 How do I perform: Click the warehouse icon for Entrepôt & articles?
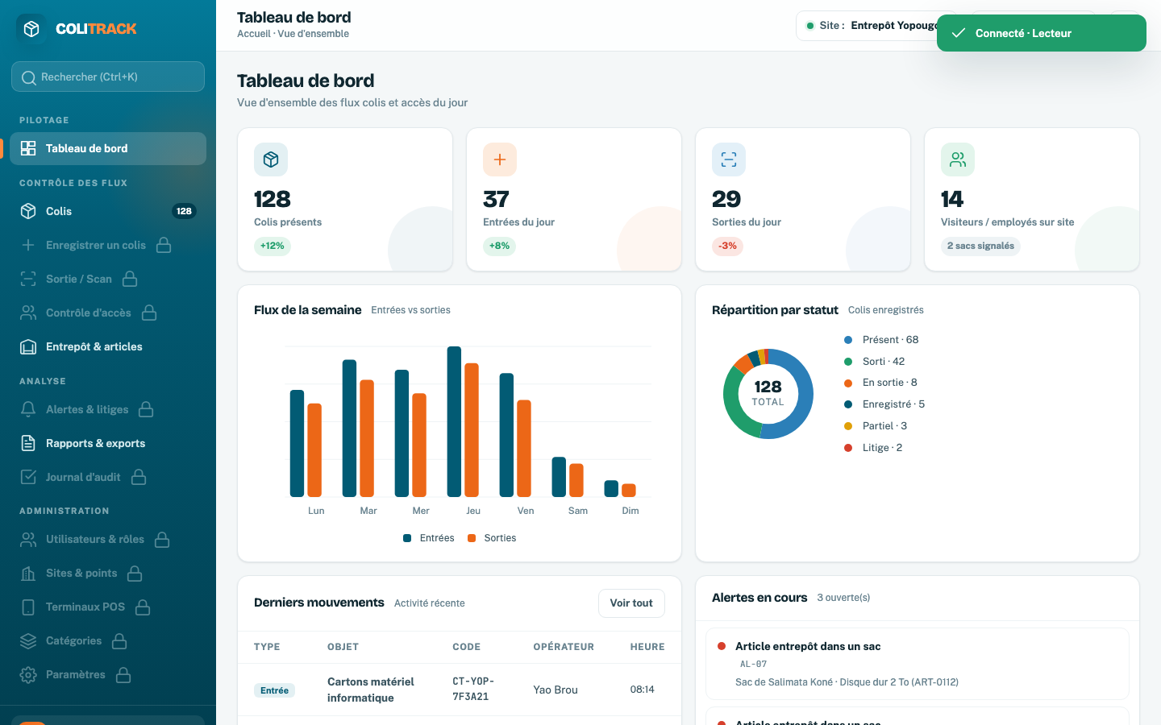pyautogui.click(x=28, y=346)
